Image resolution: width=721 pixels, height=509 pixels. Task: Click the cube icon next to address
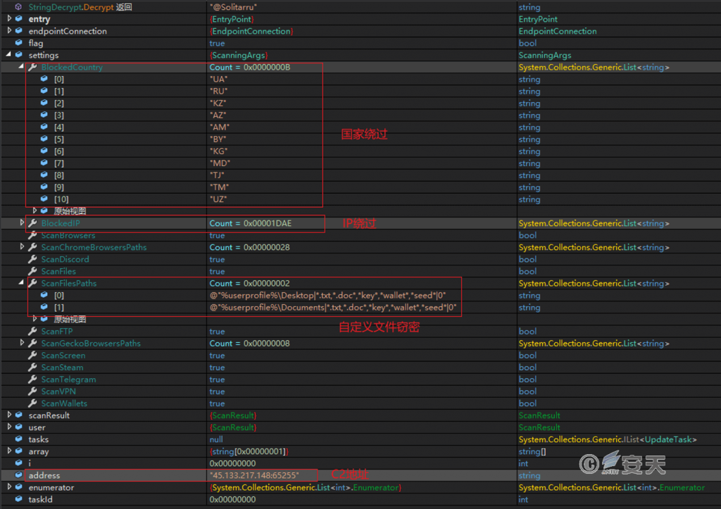point(19,476)
